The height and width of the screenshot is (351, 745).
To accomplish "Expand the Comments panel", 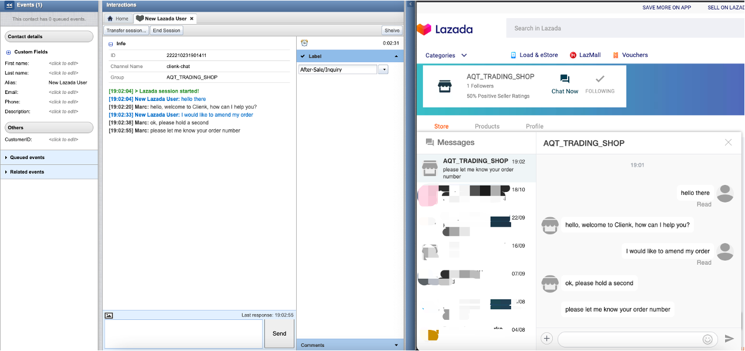I will click(350, 345).
